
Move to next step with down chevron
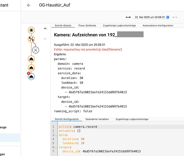pos(45,39)
